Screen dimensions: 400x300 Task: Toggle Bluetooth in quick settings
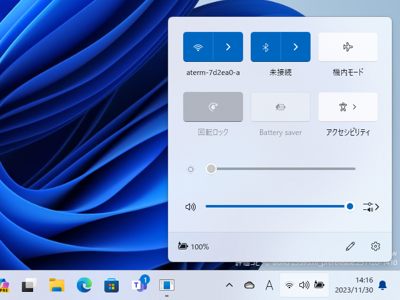pos(266,47)
